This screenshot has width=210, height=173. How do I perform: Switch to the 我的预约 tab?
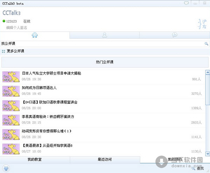175,159
